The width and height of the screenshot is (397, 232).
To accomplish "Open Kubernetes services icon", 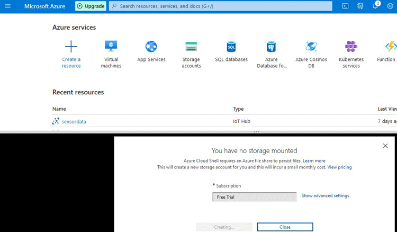I will point(351,47).
